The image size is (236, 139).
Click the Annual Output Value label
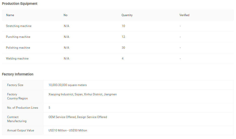coord(21,130)
